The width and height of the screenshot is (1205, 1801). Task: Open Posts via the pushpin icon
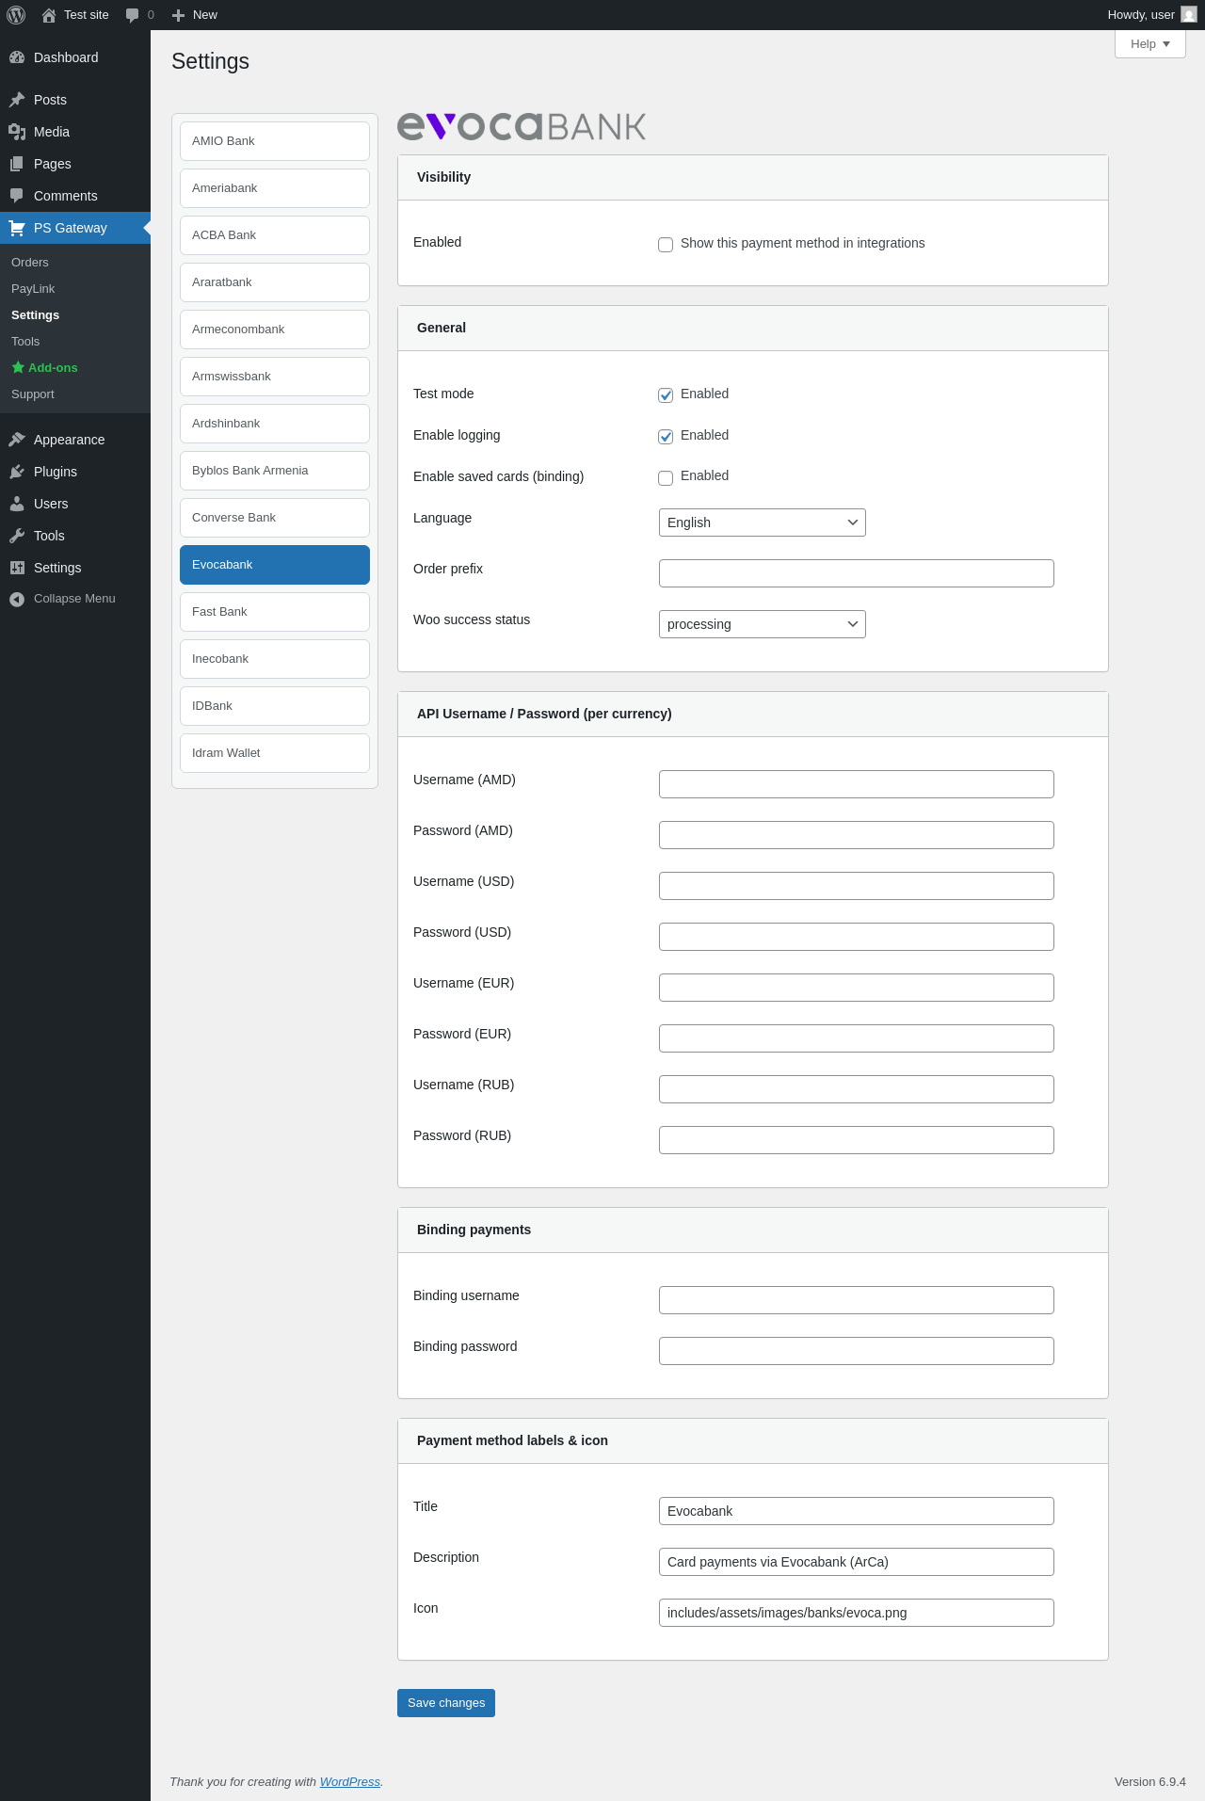[17, 100]
